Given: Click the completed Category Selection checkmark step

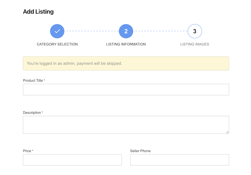Looking at the screenshot, I should pyautogui.click(x=57, y=31).
